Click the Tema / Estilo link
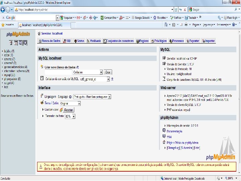This screenshot has height=181, width=241. coord(52,103)
